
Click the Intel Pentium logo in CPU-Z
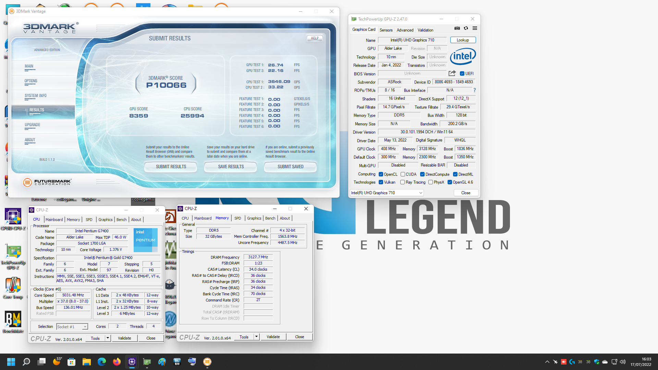click(145, 240)
